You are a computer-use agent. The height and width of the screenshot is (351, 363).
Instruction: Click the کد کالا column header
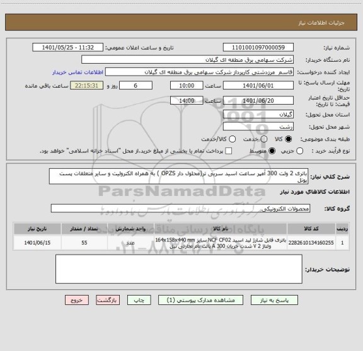[311, 229]
